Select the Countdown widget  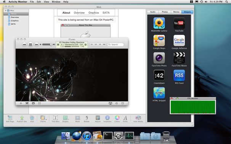(x=159, y=77)
